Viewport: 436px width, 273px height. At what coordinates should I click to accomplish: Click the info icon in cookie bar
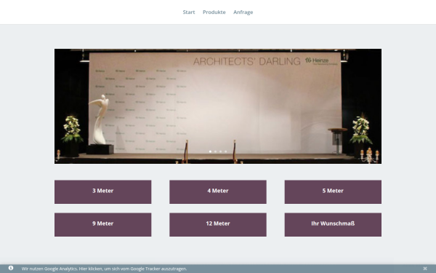point(11,268)
